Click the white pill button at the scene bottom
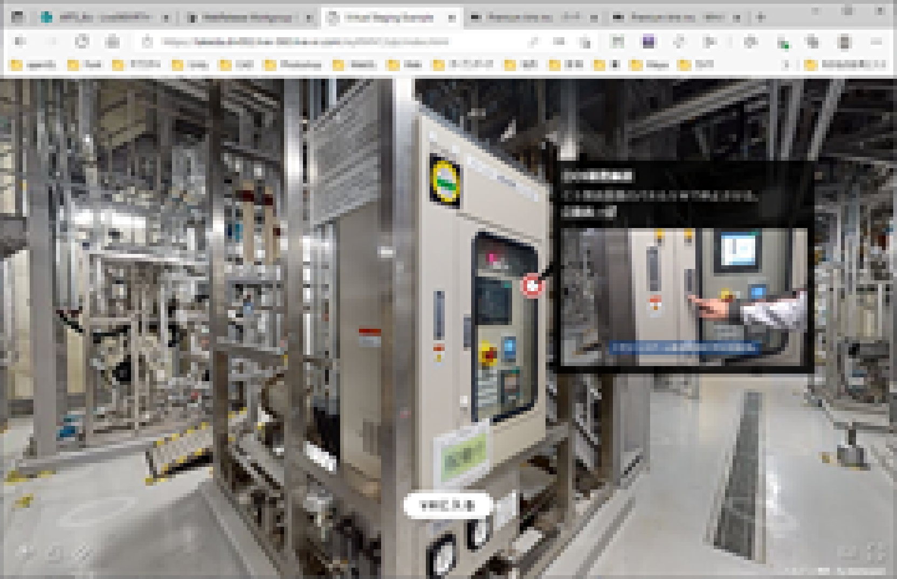 [447, 505]
